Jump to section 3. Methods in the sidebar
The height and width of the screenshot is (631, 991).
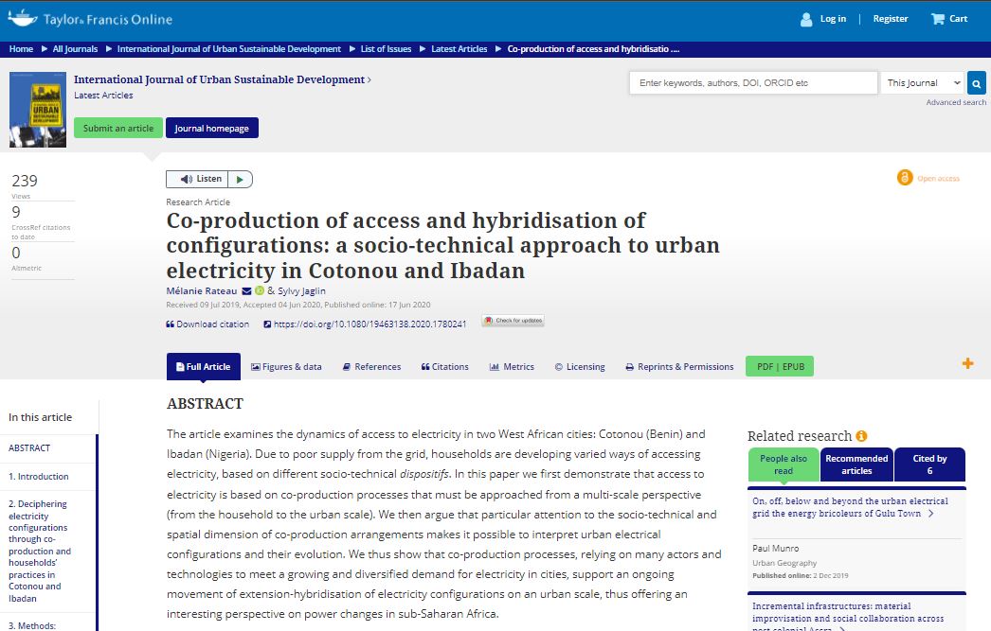point(32,625)
